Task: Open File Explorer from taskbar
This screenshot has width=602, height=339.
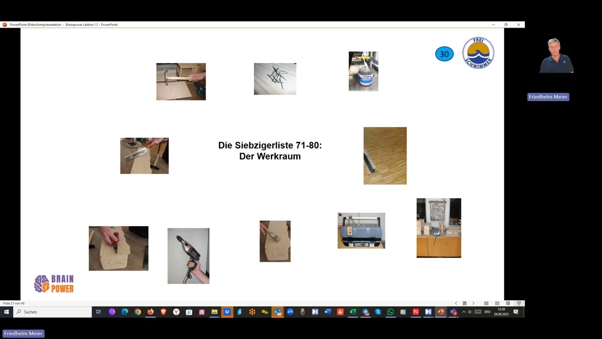Action: [x=214, y=312]
